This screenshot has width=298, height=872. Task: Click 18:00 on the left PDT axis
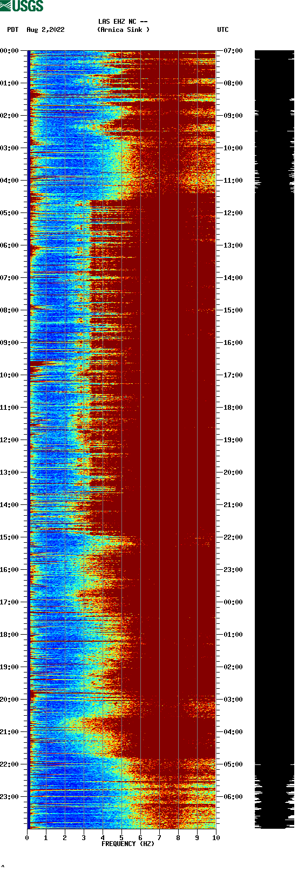(x=10, y=635)
